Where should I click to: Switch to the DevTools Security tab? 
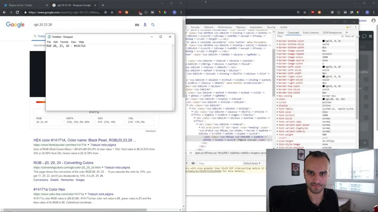(271, 27)
